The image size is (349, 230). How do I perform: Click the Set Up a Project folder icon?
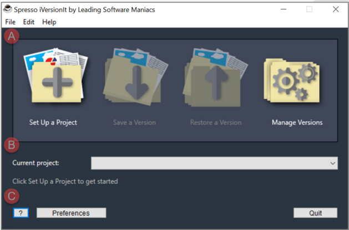(55, 75)
